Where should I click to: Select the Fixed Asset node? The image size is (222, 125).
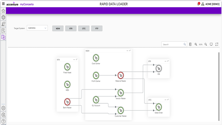point(67,67)
